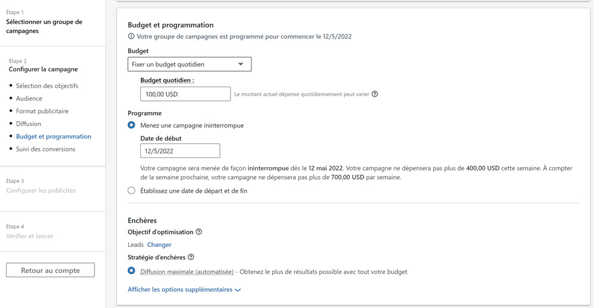Open the Fixer un budget quotidien dropdown
594x308 pixels.
pyautogui.click(x=189, y=64)
